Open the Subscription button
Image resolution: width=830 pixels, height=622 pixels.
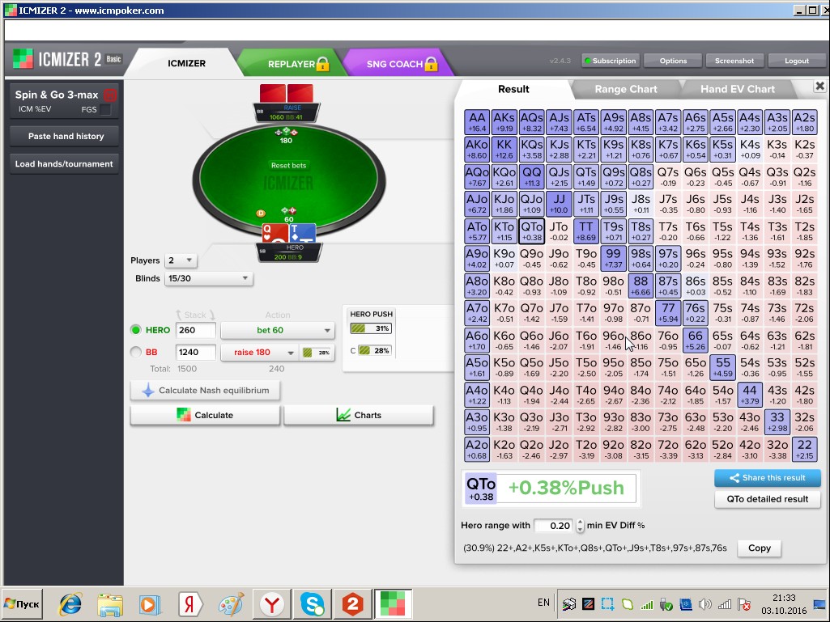(611, 61)
